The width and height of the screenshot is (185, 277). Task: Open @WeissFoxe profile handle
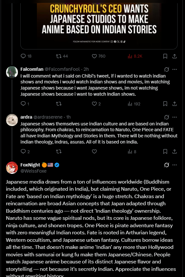point(33,171)
